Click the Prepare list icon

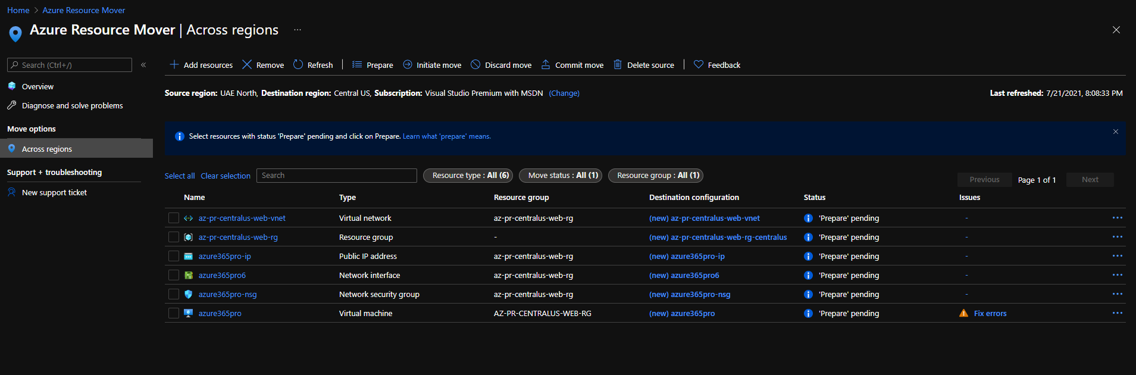357,64
